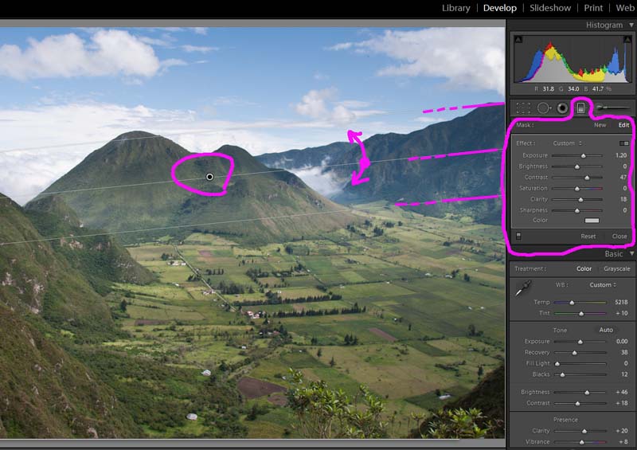The height and width of the screenshot is (450, 637).
Task: Toggle the graduated filter on/off switch
Action: [x=518, y=236]
